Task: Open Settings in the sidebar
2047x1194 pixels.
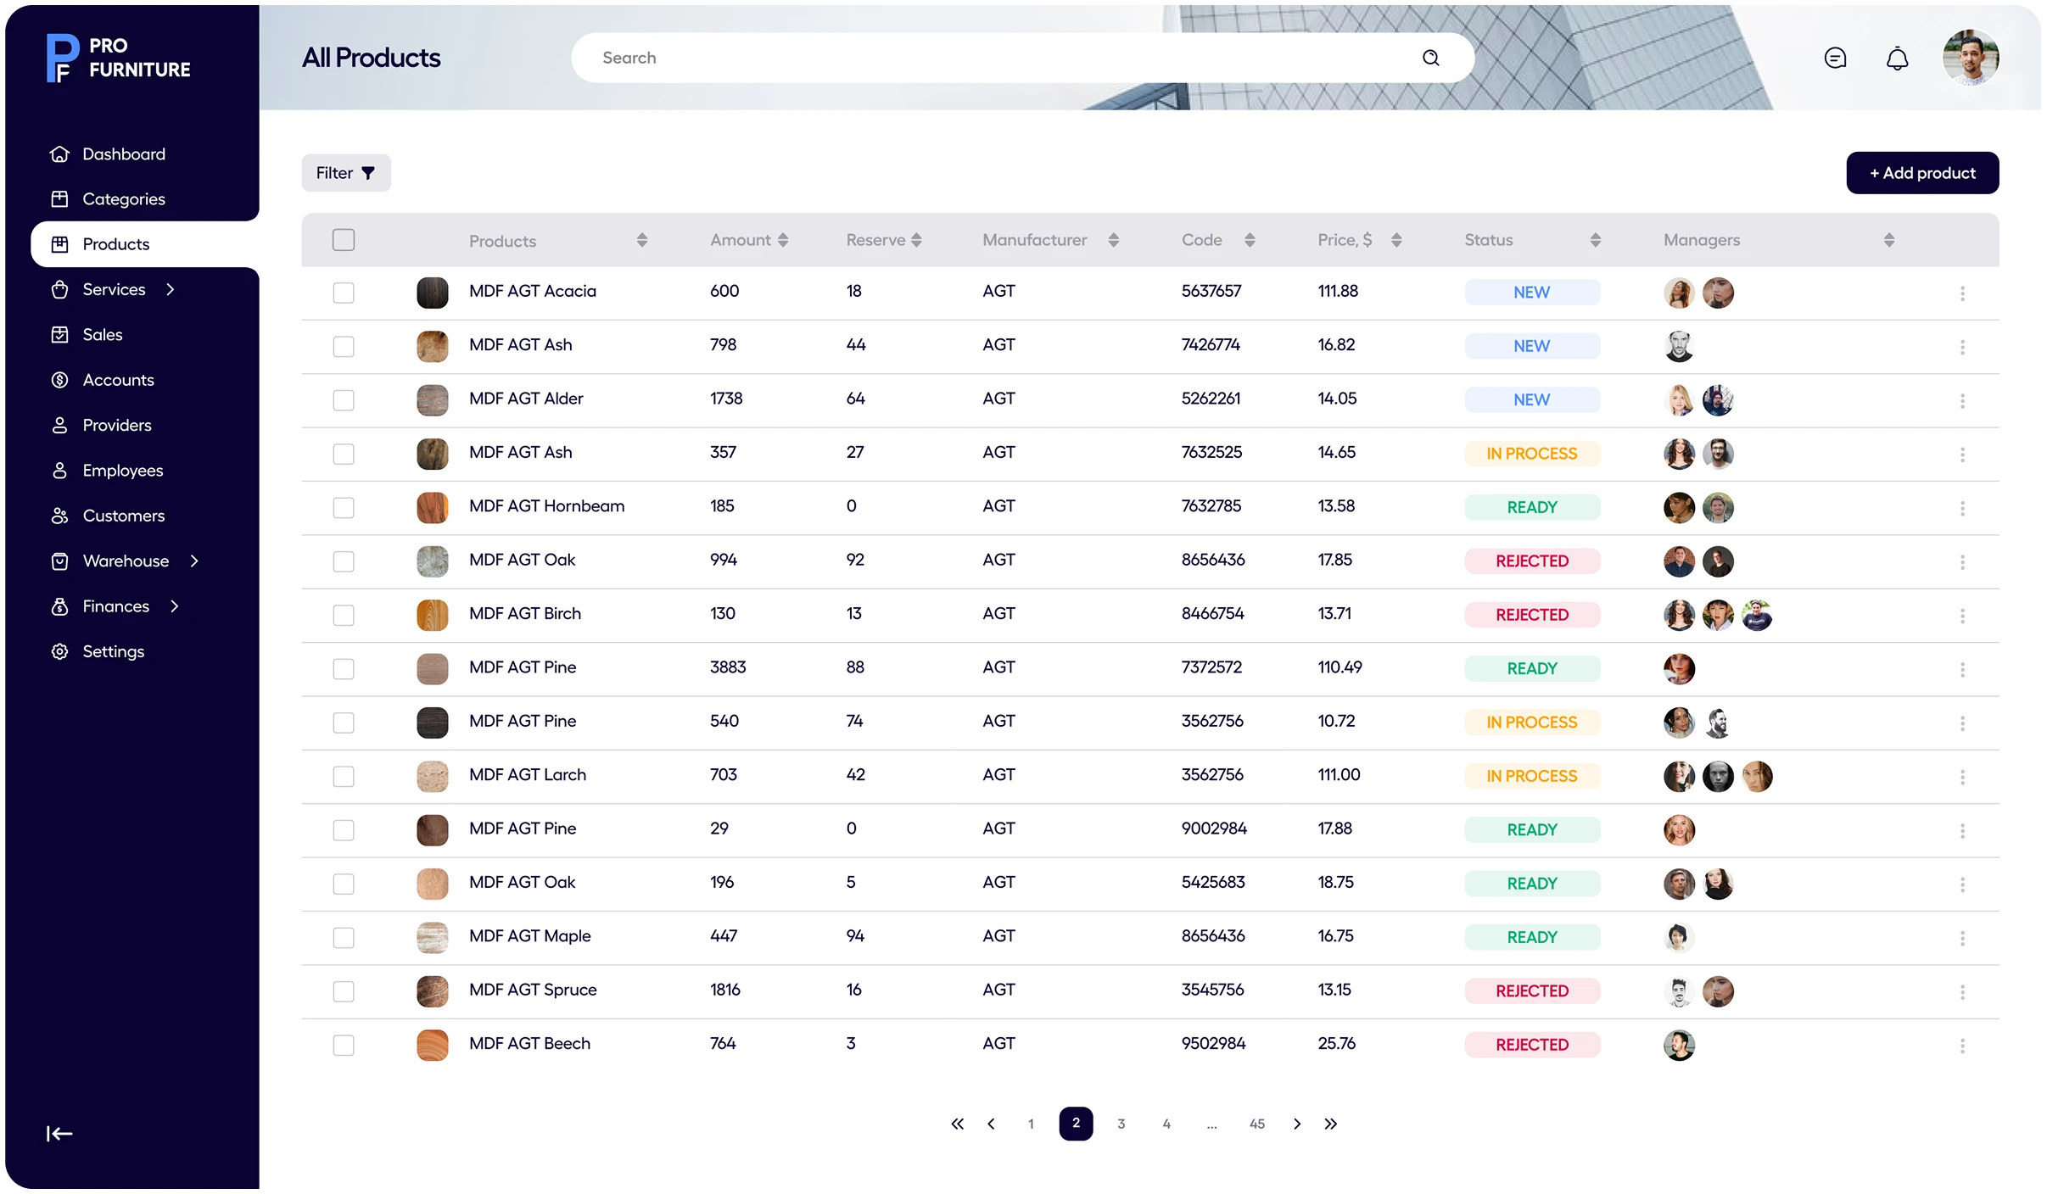Action: tap(98, 651)
